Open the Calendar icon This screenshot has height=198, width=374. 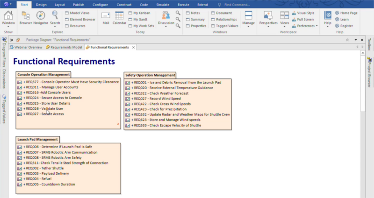pos(119,16)
